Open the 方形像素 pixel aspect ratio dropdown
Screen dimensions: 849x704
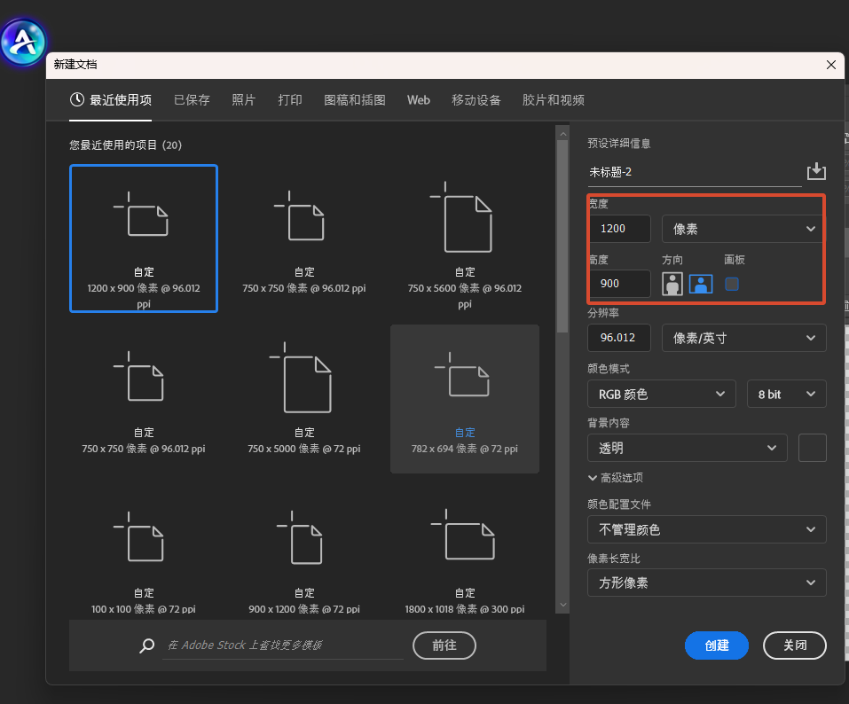(706, 583)
